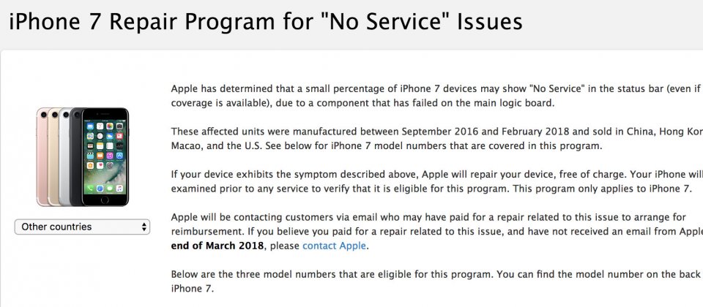Click the bold "end of March 2018" text
Screen dimensions: 703x307
coord(217,246)
